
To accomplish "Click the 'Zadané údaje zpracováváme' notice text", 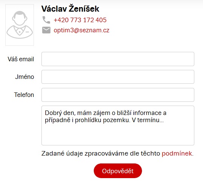I will (x=85, y=154).
